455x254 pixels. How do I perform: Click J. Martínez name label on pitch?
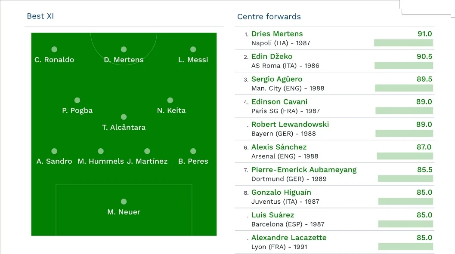(147, 161)
